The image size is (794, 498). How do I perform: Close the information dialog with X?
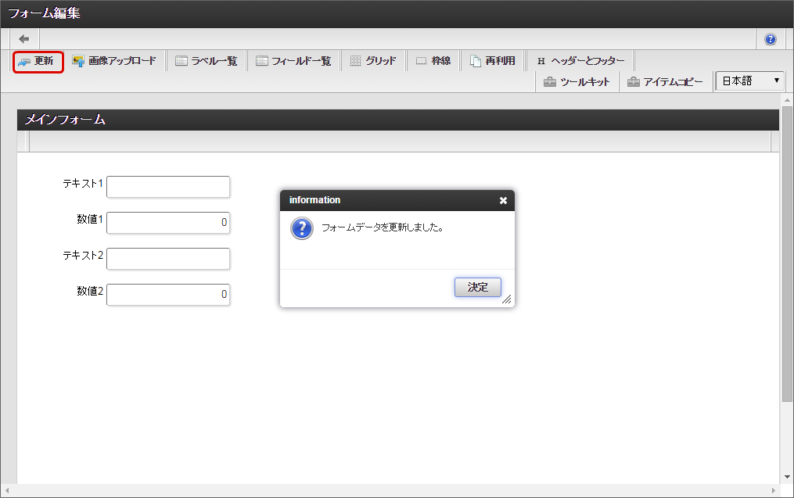coord(503,200)
